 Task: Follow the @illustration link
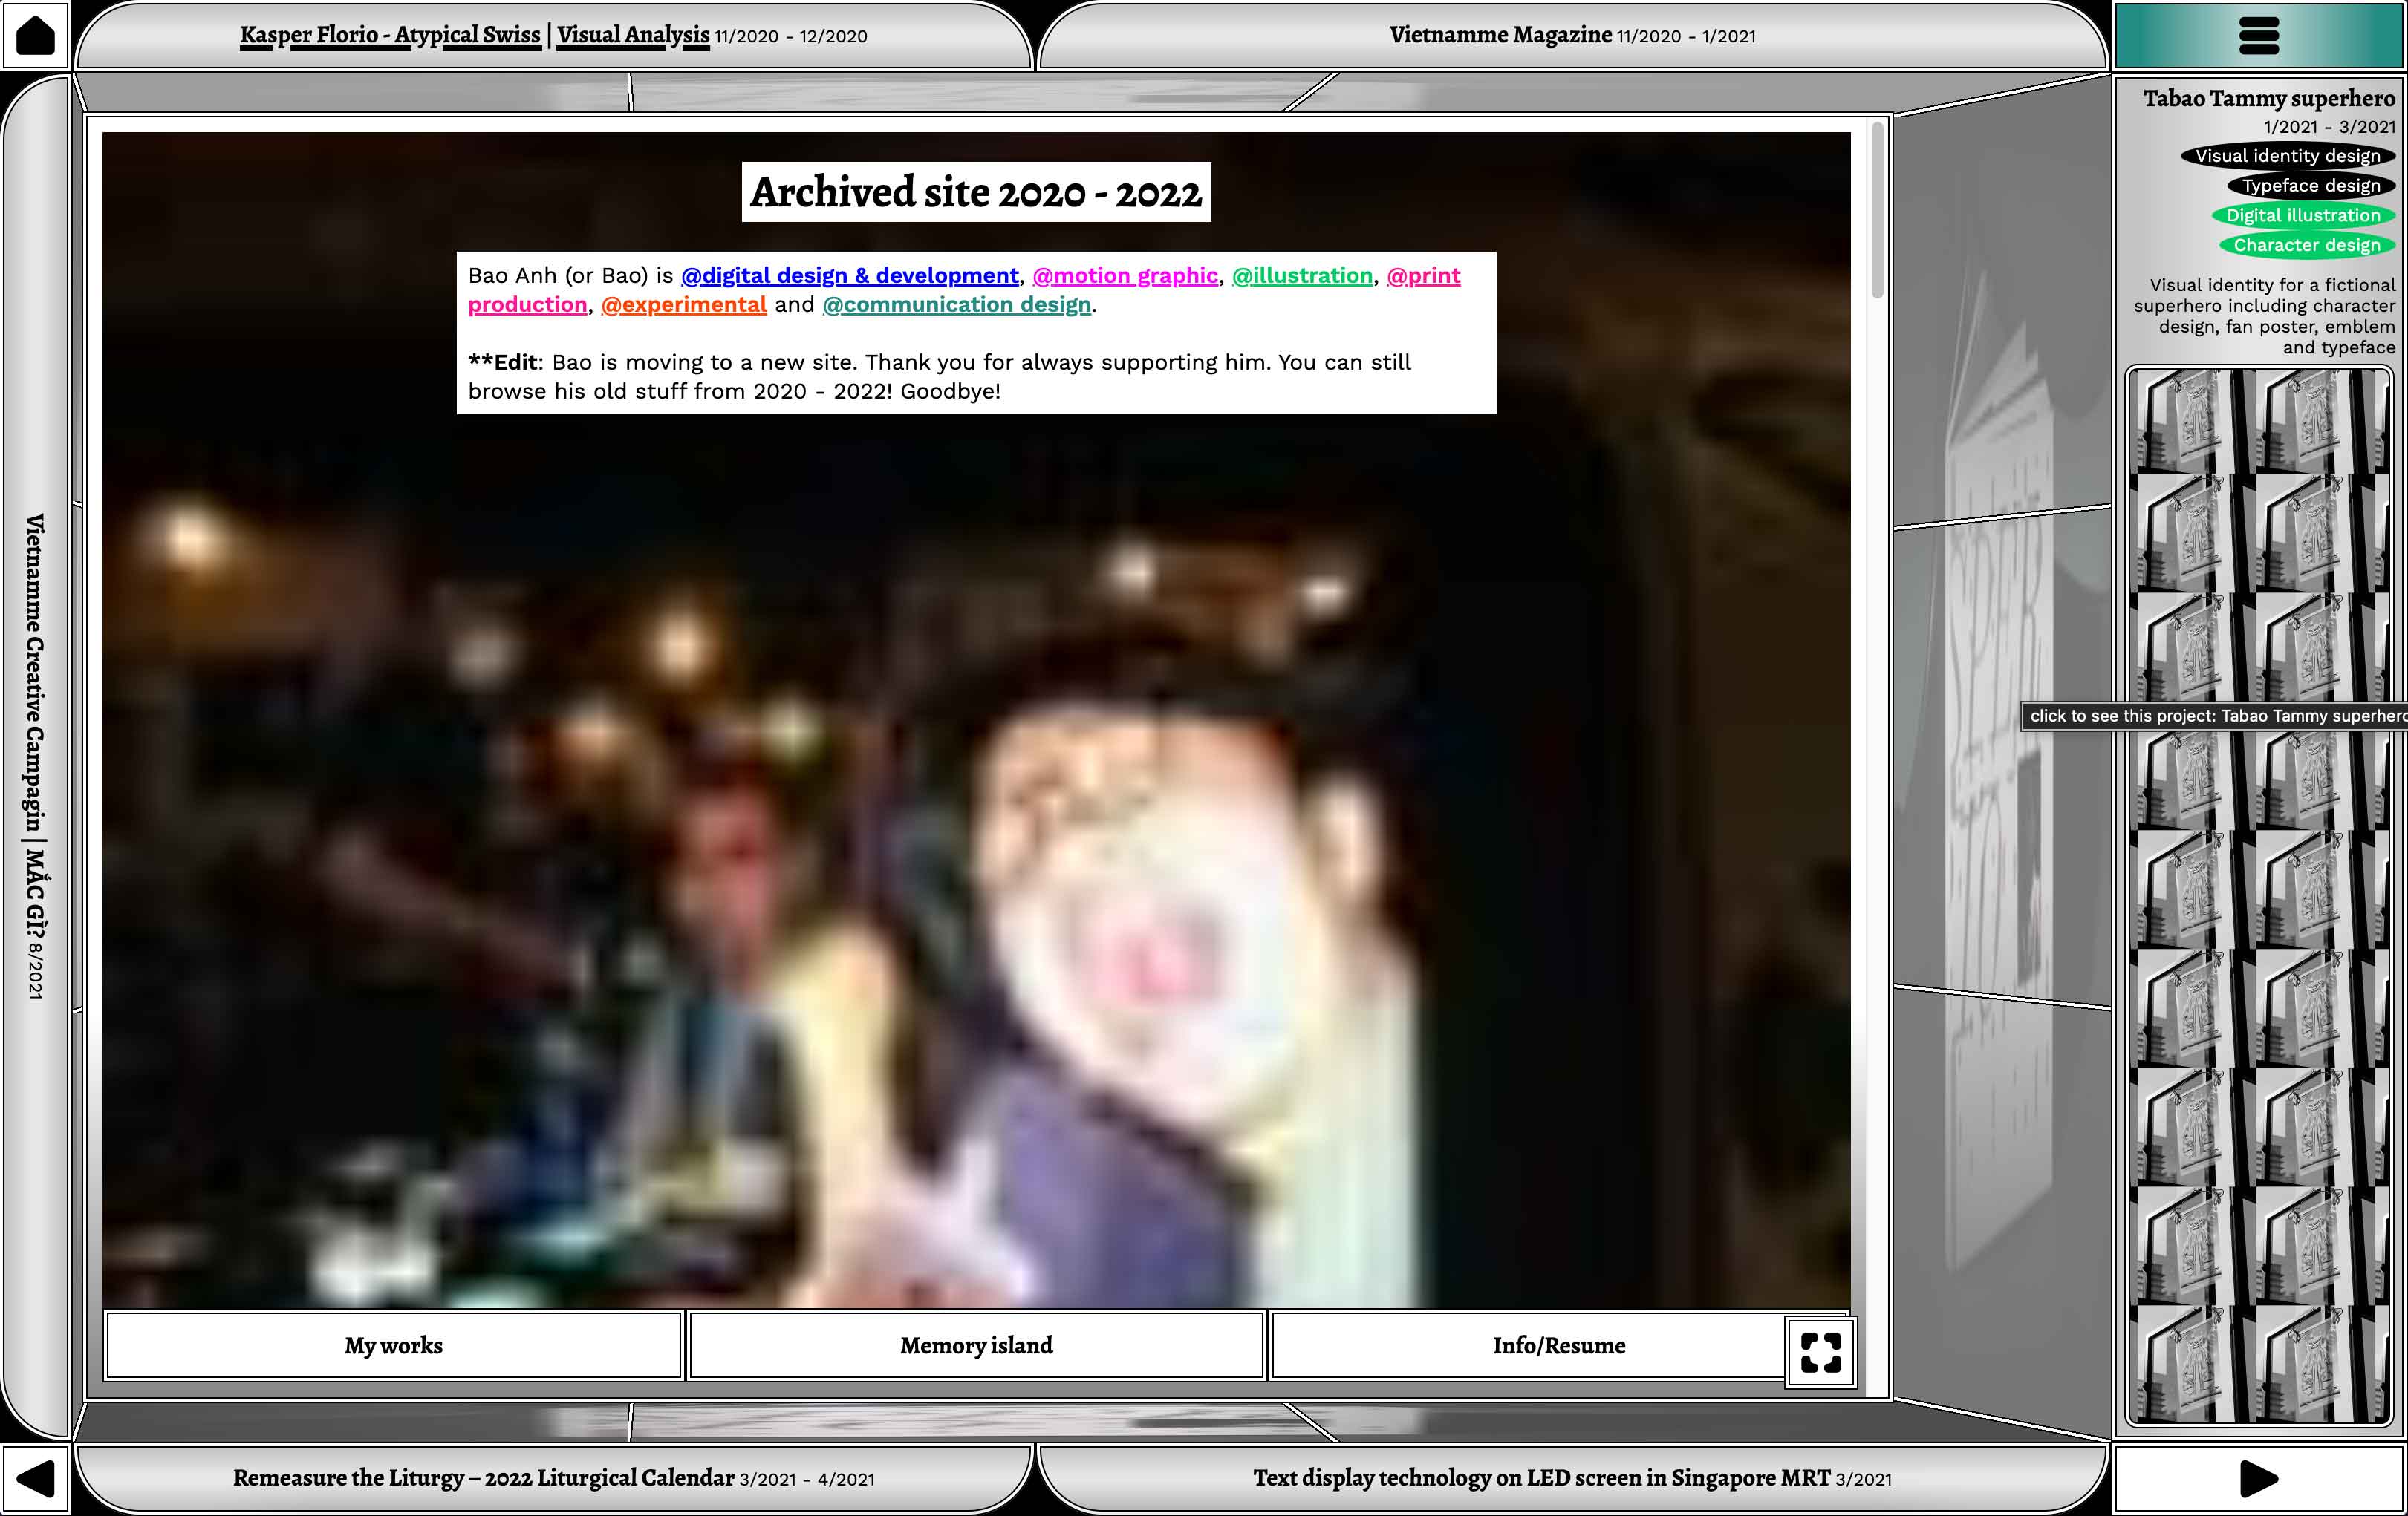tap(1301, 276)
